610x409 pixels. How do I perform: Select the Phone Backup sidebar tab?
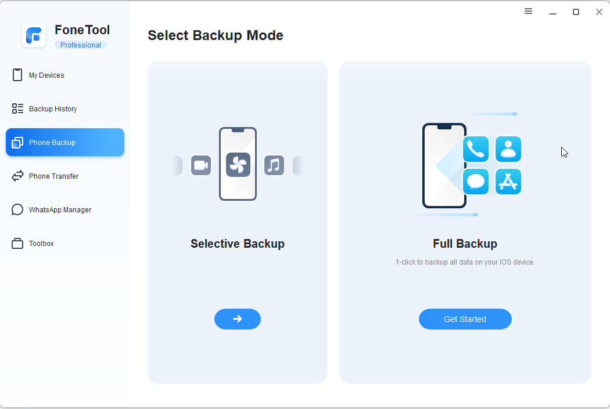click(x=65, y=143)
